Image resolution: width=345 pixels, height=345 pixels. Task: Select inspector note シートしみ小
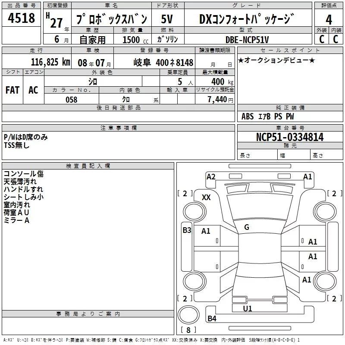[x=24, y=197]
